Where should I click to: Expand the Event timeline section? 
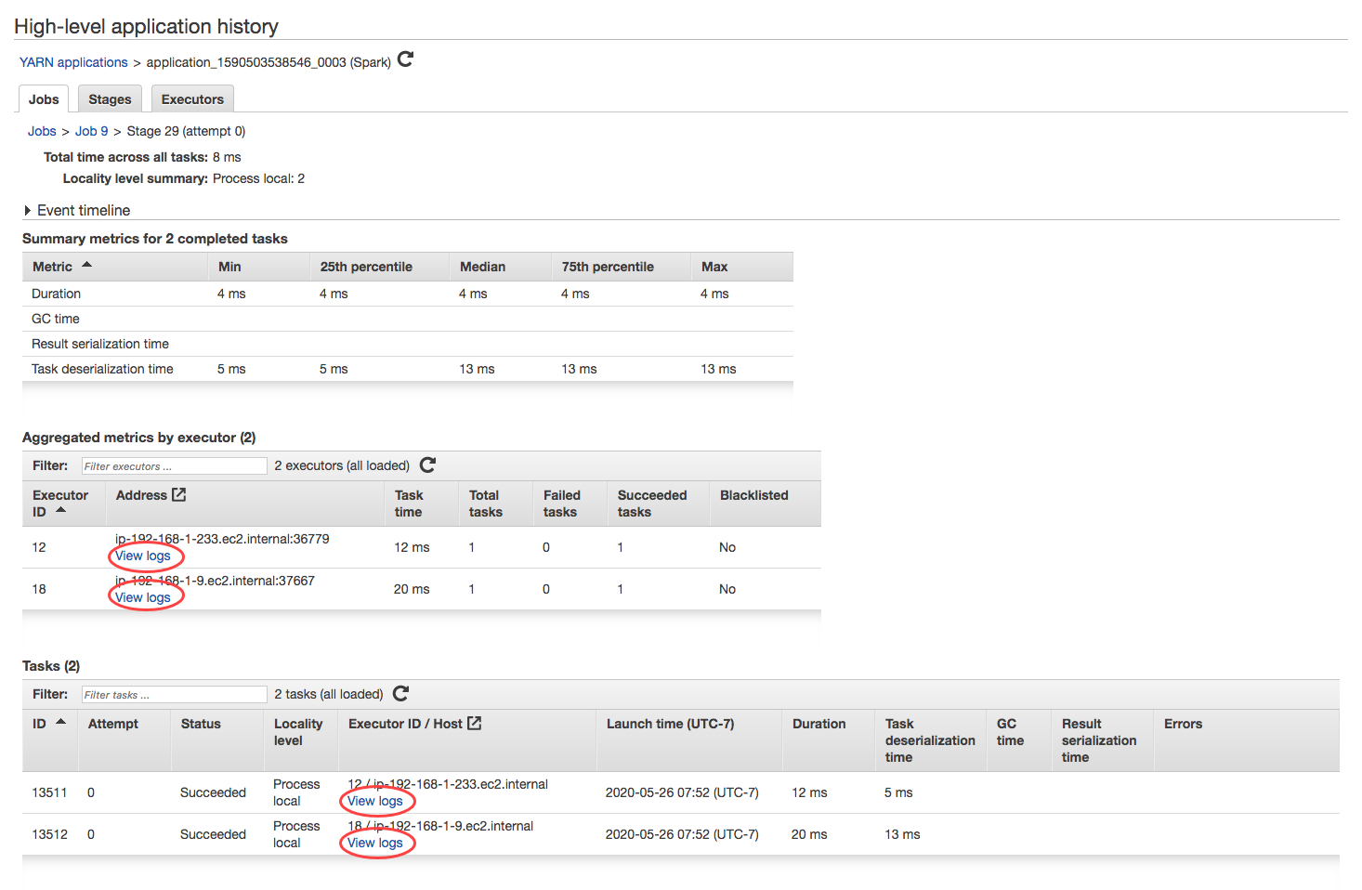pos(28,211)
